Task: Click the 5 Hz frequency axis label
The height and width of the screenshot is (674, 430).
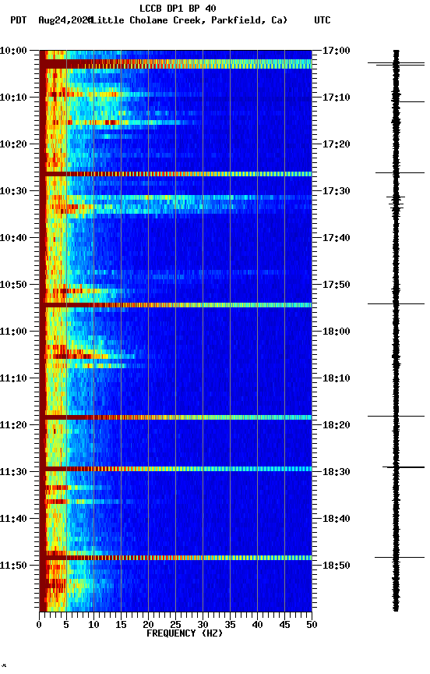Action: 66,625
